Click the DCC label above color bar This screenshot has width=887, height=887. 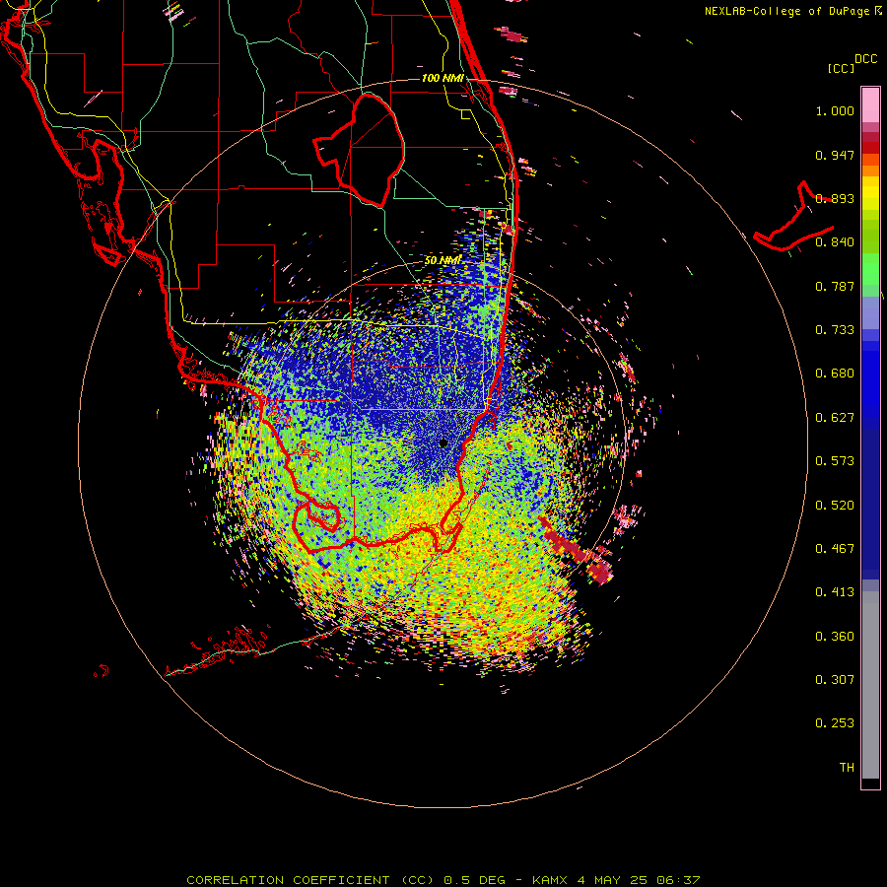click(x=865, y=59)
